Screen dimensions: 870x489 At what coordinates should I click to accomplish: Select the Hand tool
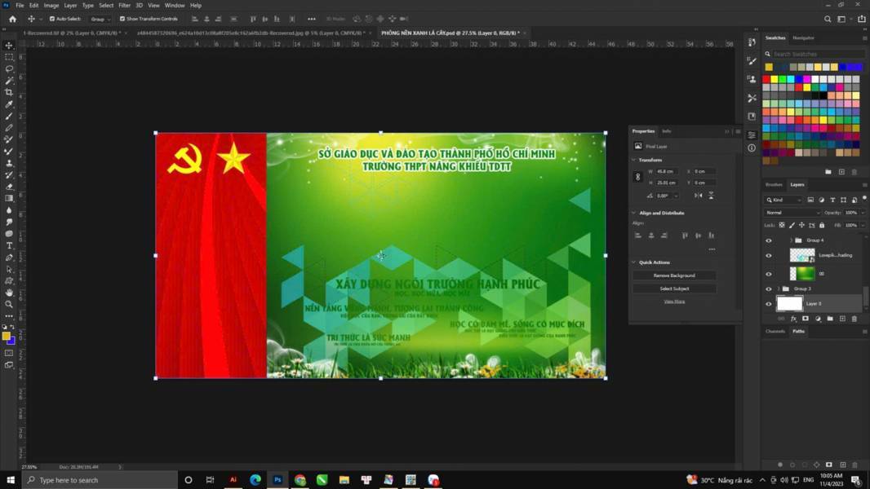point(9,293)
